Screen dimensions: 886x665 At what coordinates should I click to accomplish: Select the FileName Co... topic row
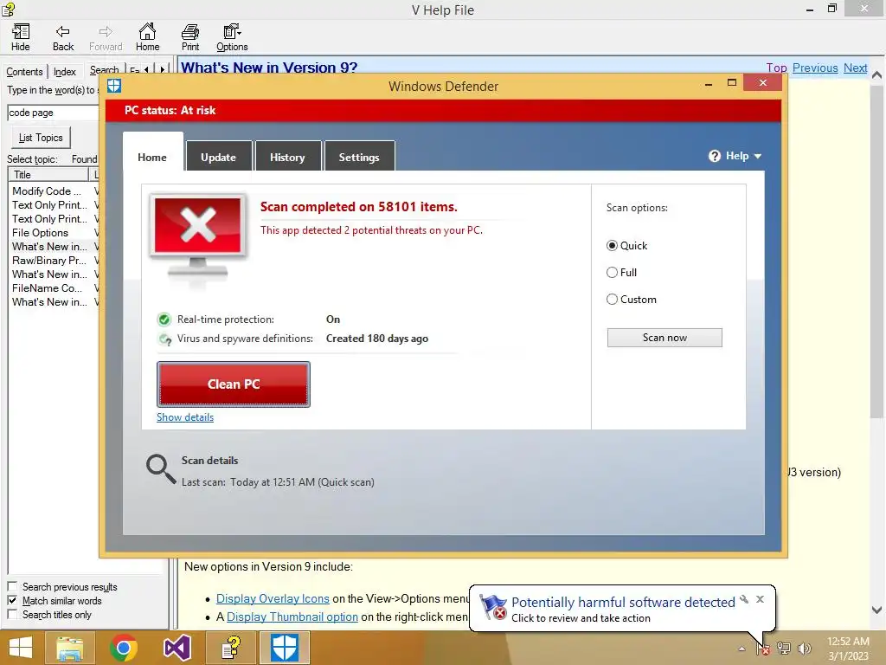tap(47, 288)
